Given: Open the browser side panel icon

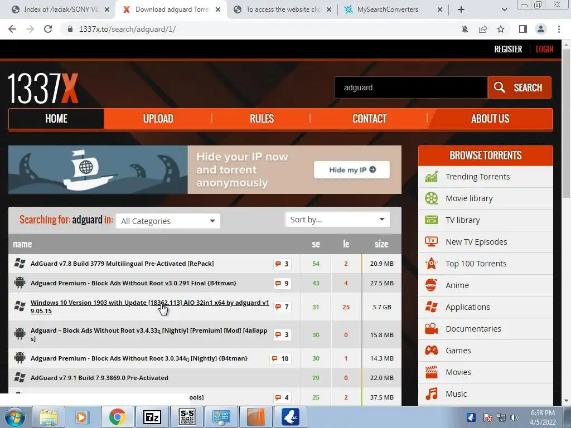Looking at the screenshot, I should coord(523,29).
